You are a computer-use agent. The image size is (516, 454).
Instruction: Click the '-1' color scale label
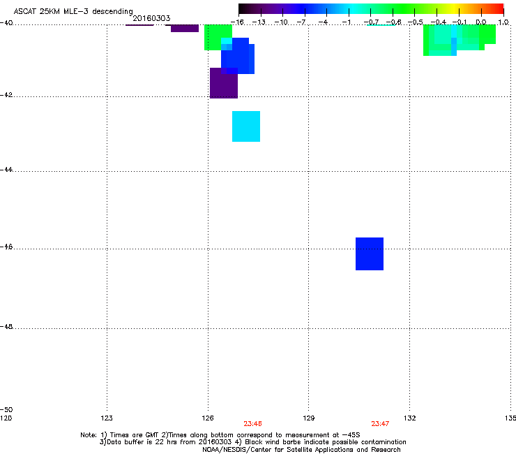coord(346,22)
